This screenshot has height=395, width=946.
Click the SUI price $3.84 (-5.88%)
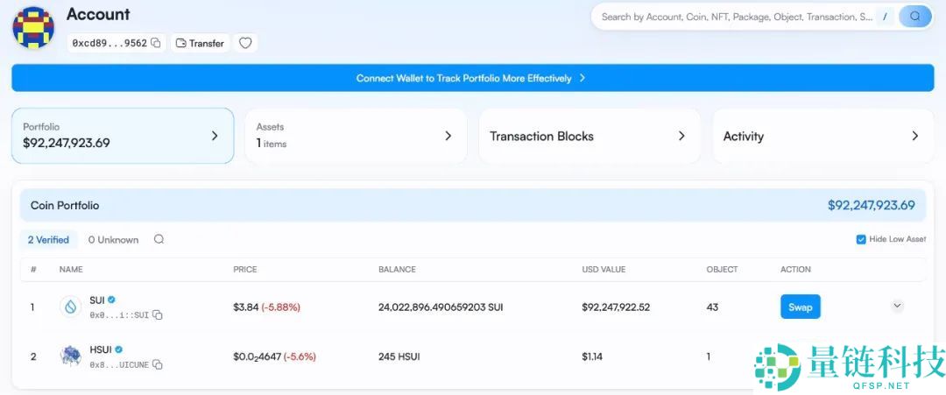(x=266, y=307)
